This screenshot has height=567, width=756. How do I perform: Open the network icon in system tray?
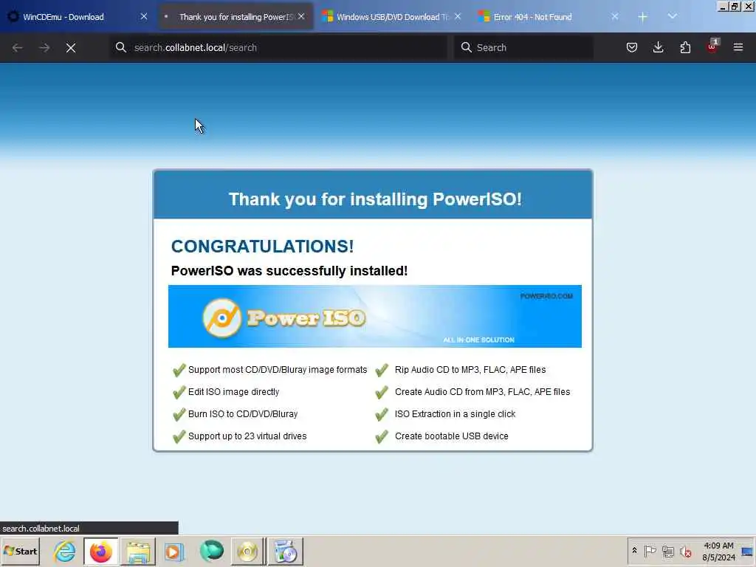point(667,551)
